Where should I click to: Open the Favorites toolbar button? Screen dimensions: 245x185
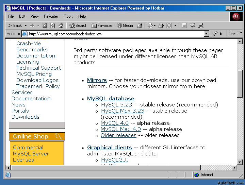click(102, 26)
